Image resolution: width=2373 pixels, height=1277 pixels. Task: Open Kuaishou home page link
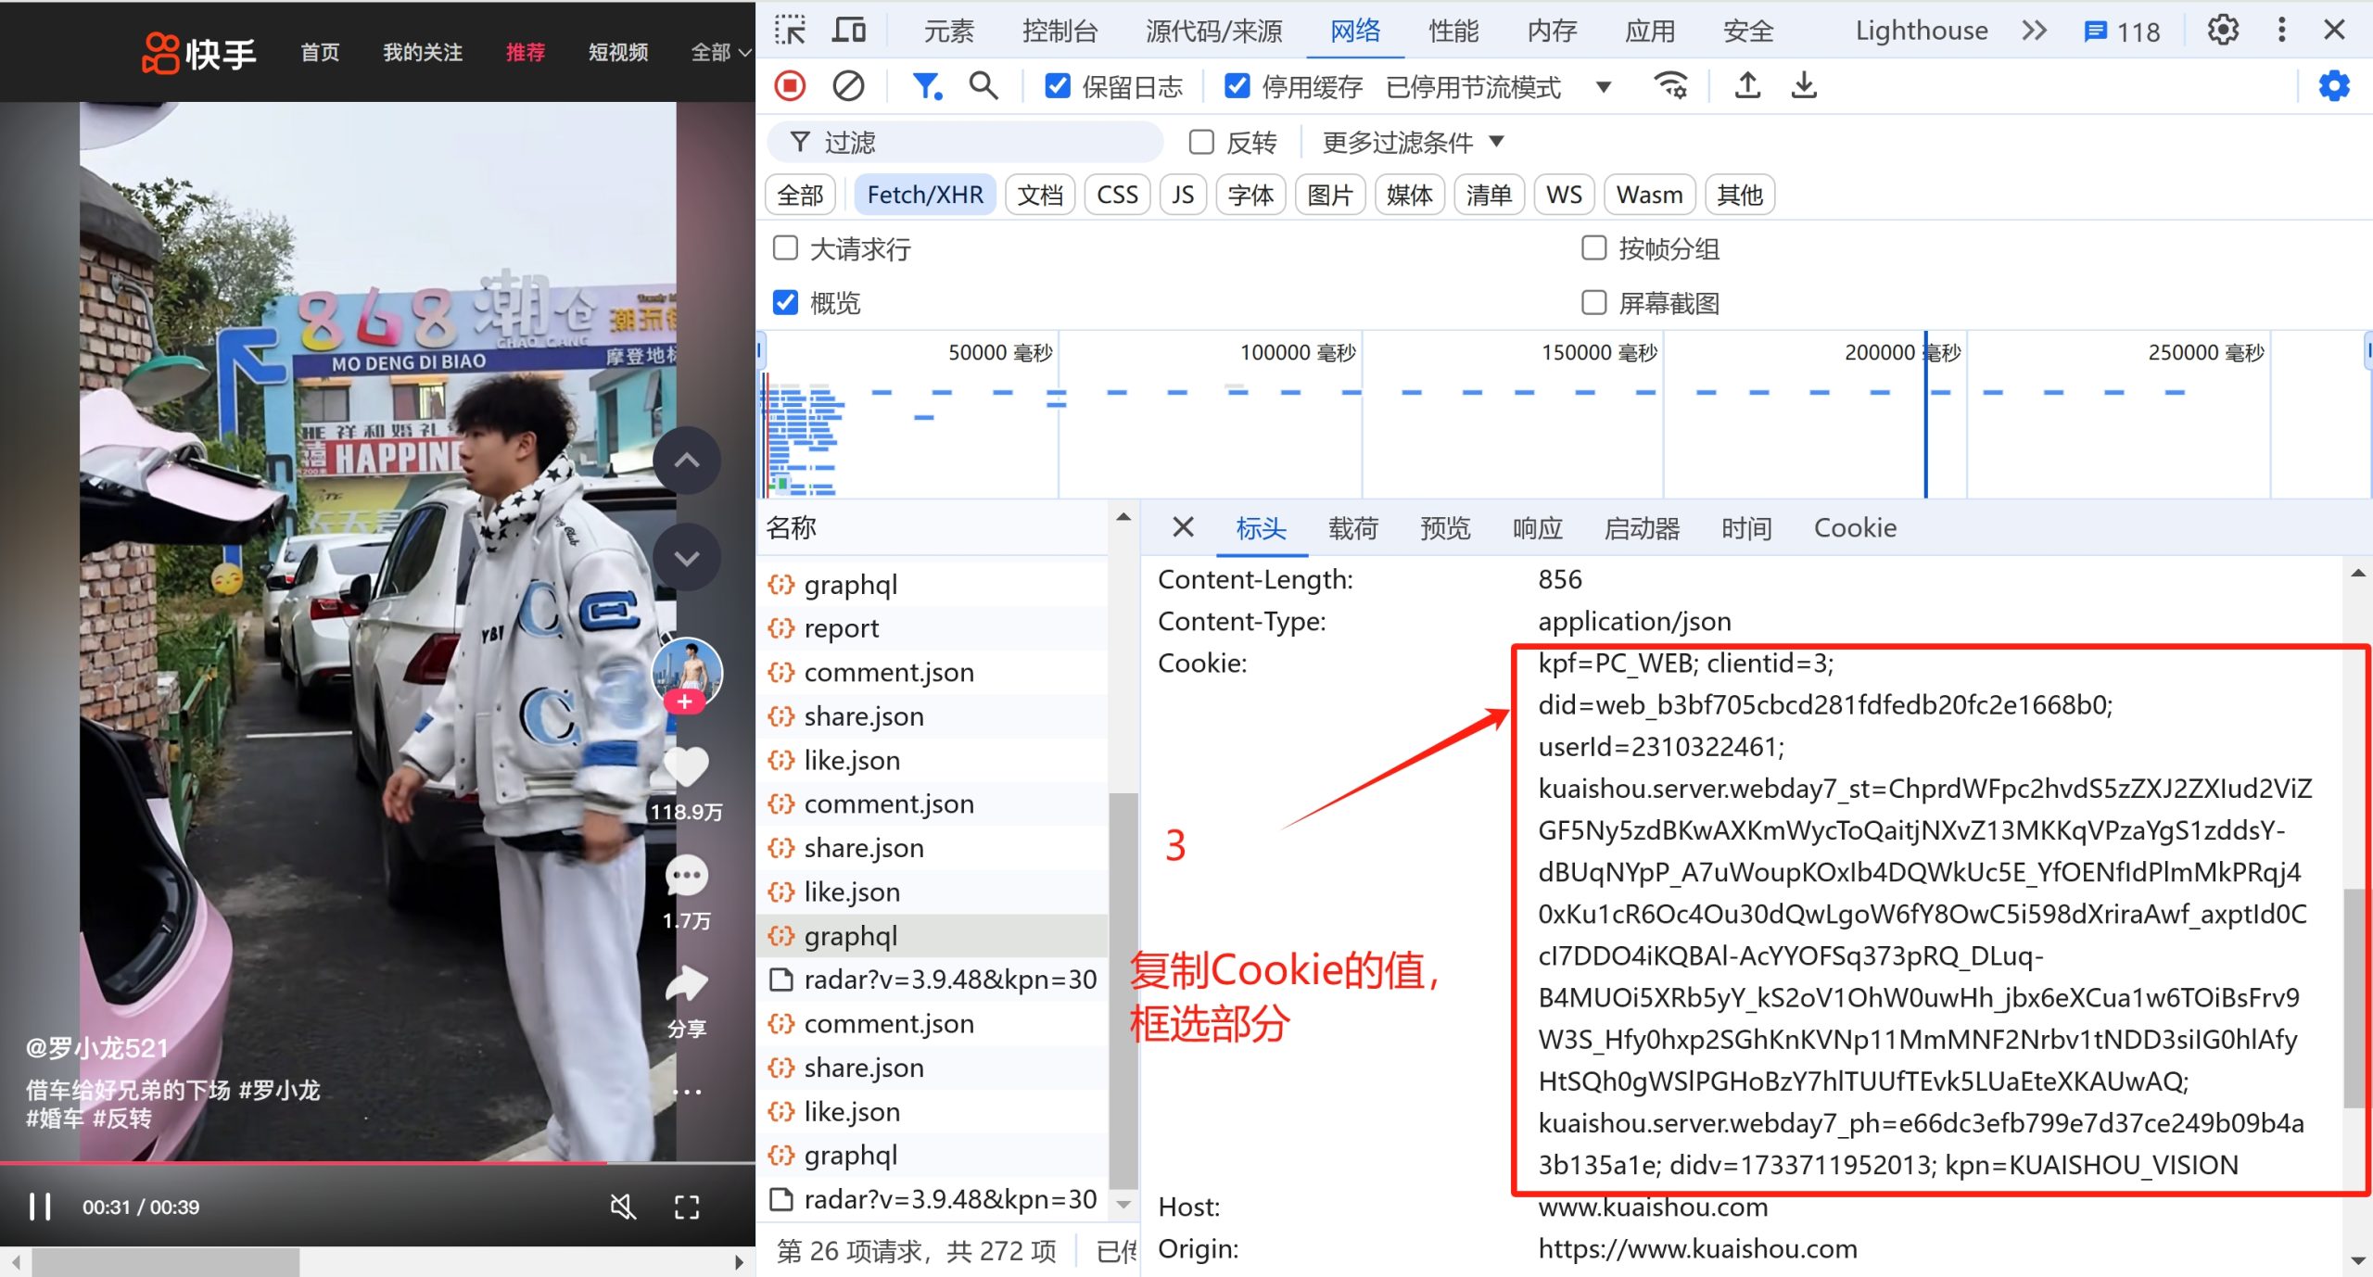click(320, 53)
